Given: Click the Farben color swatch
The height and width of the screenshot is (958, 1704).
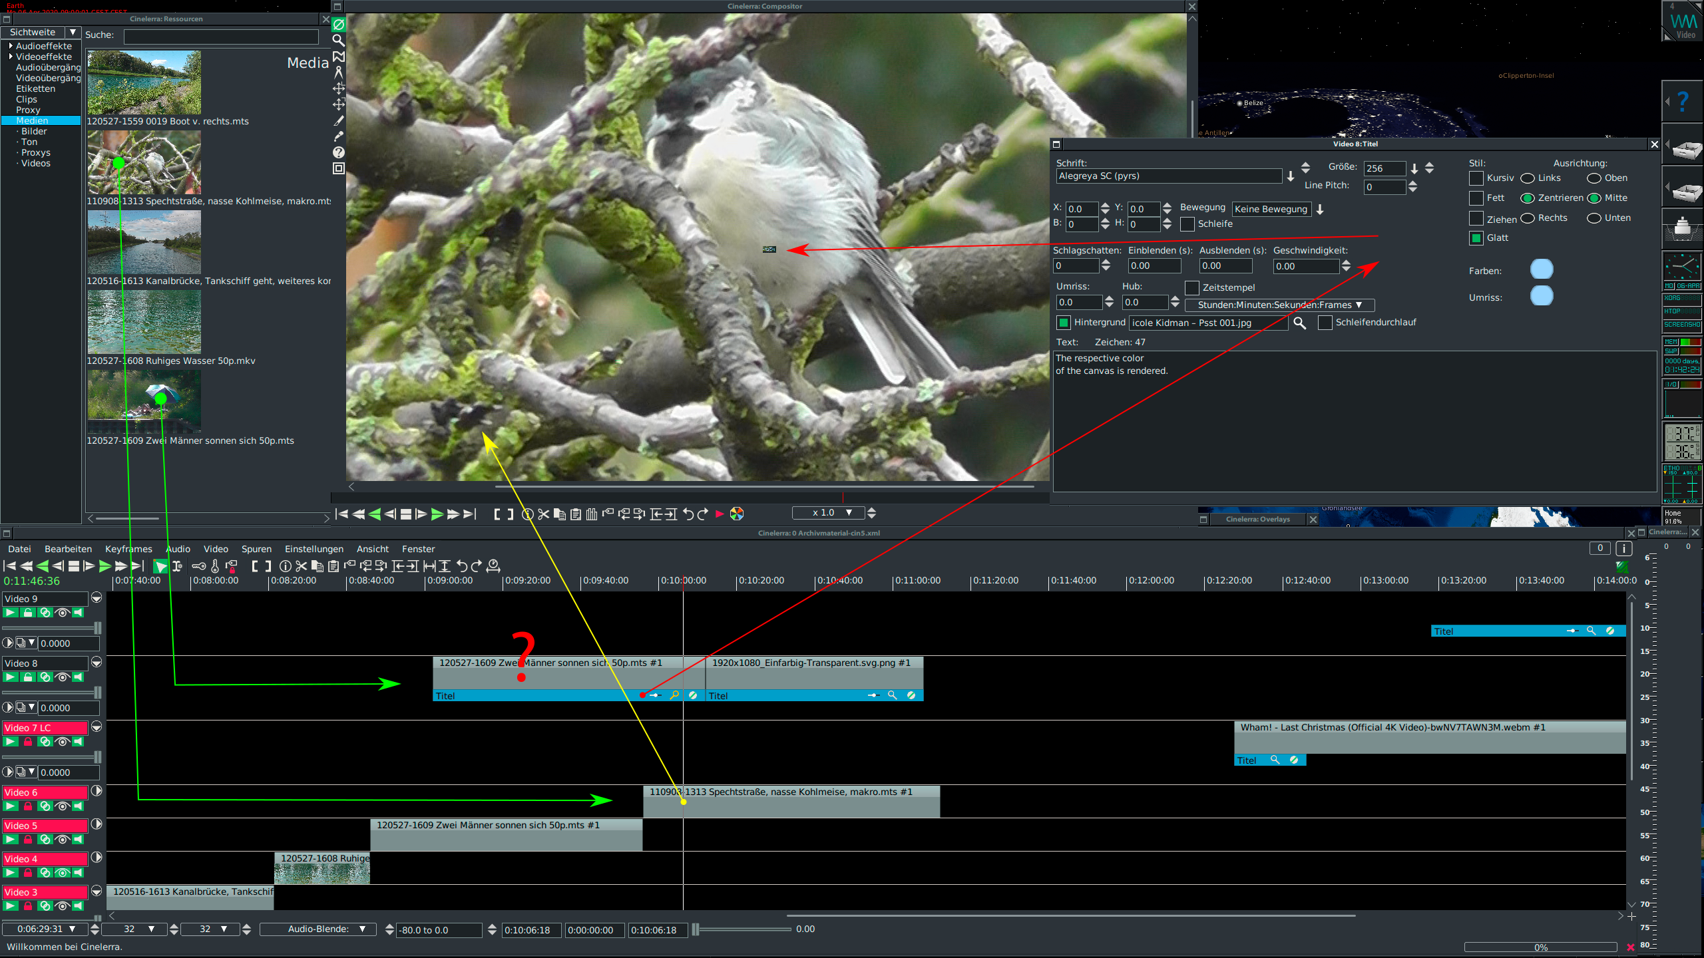Looking at the screenshot, I should point(1541,269).
